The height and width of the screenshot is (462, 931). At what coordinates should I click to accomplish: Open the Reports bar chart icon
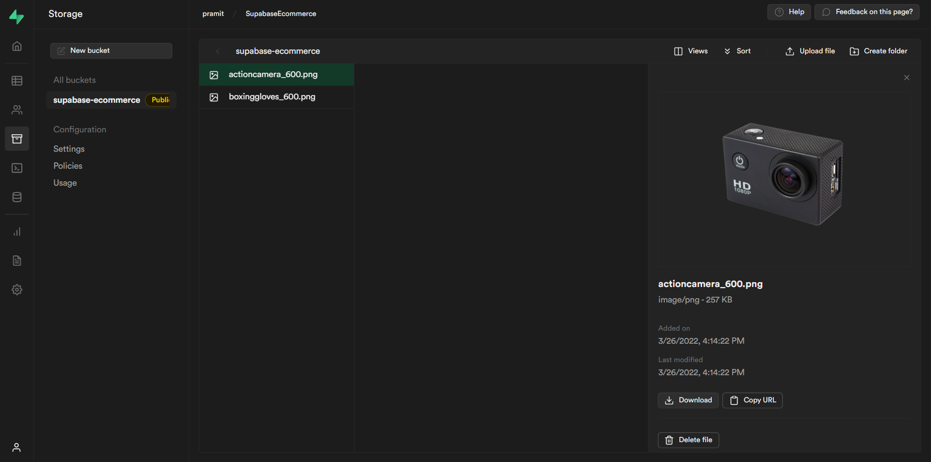[x=17, y=232]
